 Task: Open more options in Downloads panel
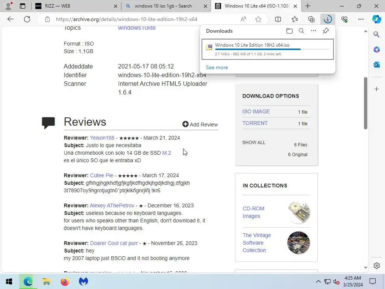pyautogui.click(x=313, y=31)
